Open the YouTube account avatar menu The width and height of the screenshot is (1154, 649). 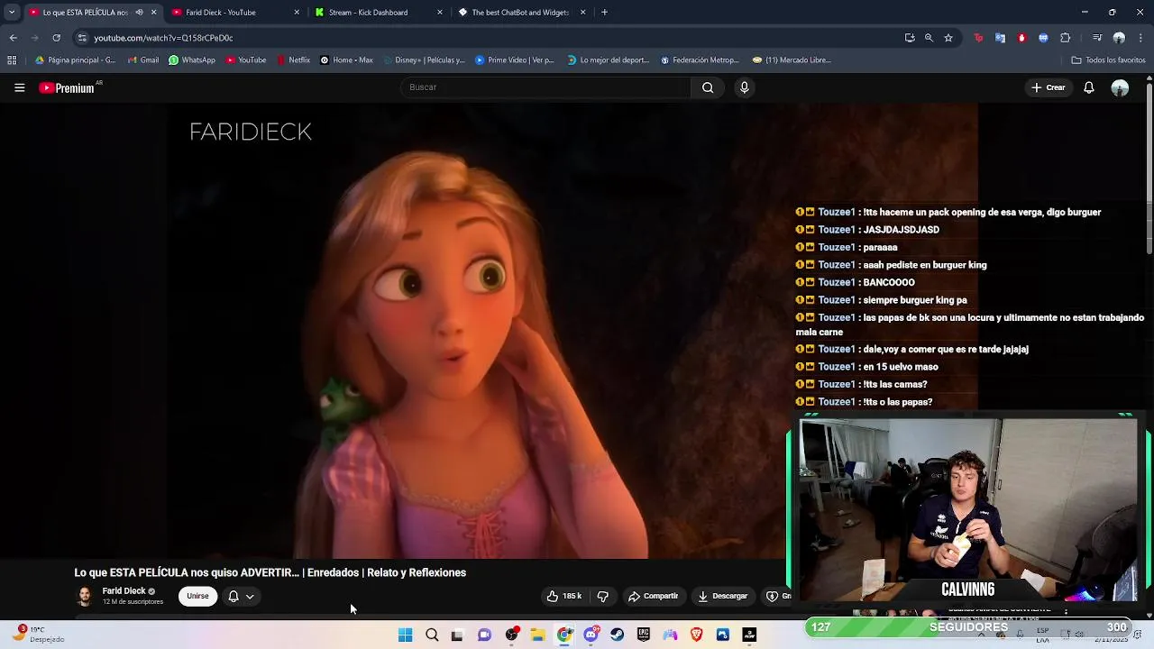pyautogui.click(x=1120, y=87)
